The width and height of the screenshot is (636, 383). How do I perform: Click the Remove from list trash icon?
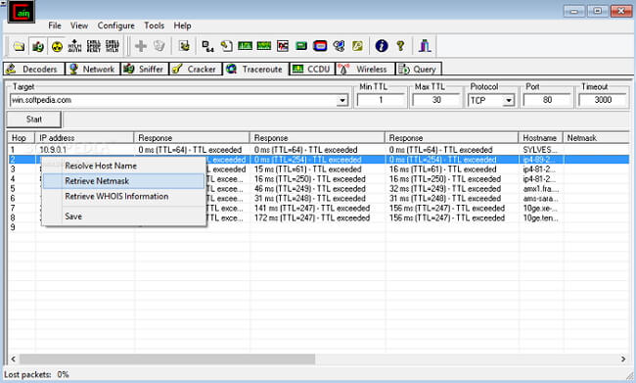159,46
